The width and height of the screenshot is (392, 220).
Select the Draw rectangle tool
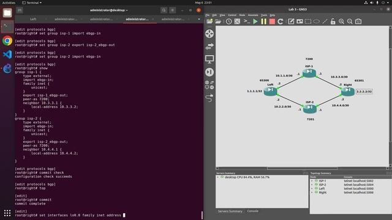308,21
